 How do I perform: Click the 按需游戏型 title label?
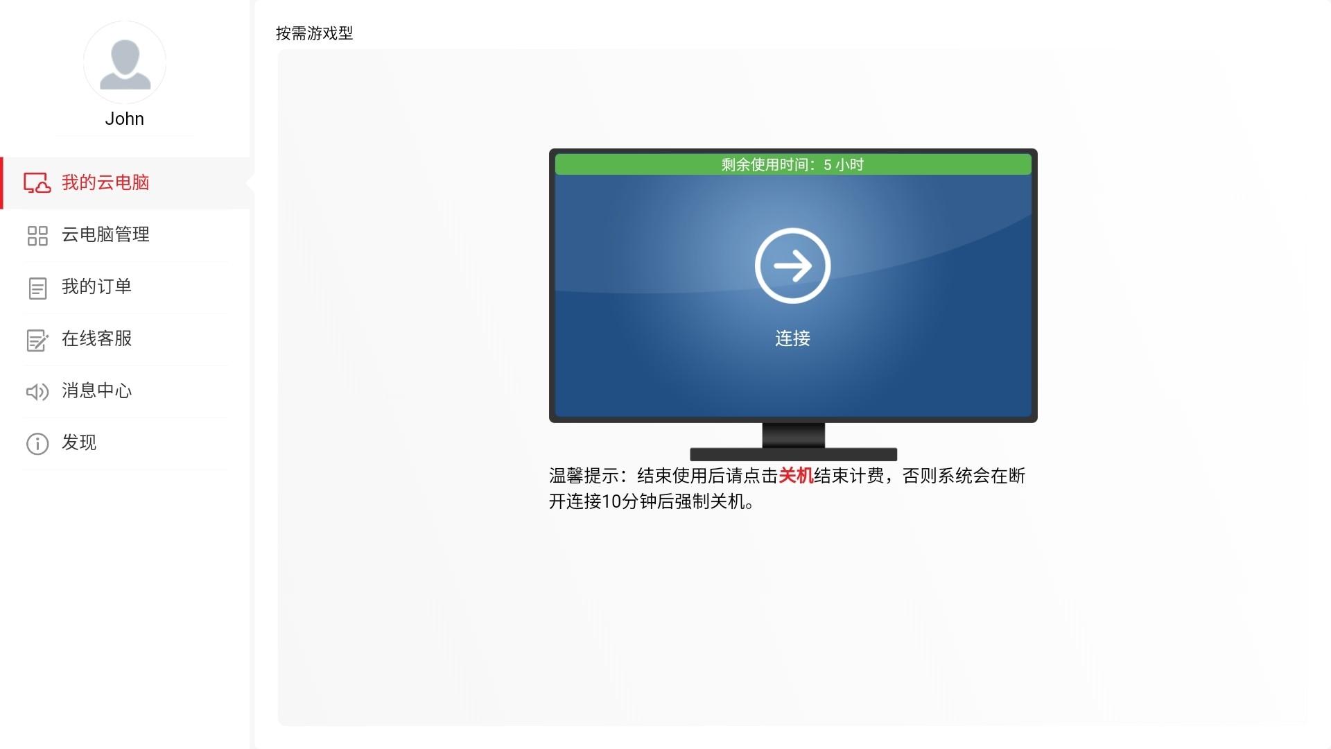(x=314, y=33)
